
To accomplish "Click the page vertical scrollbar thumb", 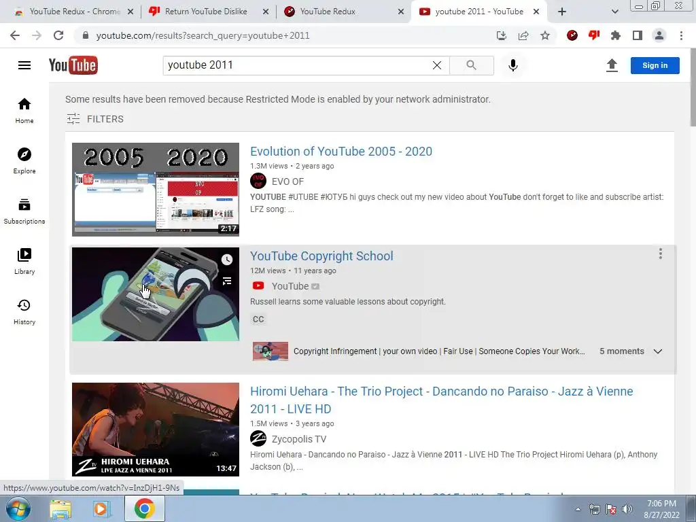I will point(693,86).
